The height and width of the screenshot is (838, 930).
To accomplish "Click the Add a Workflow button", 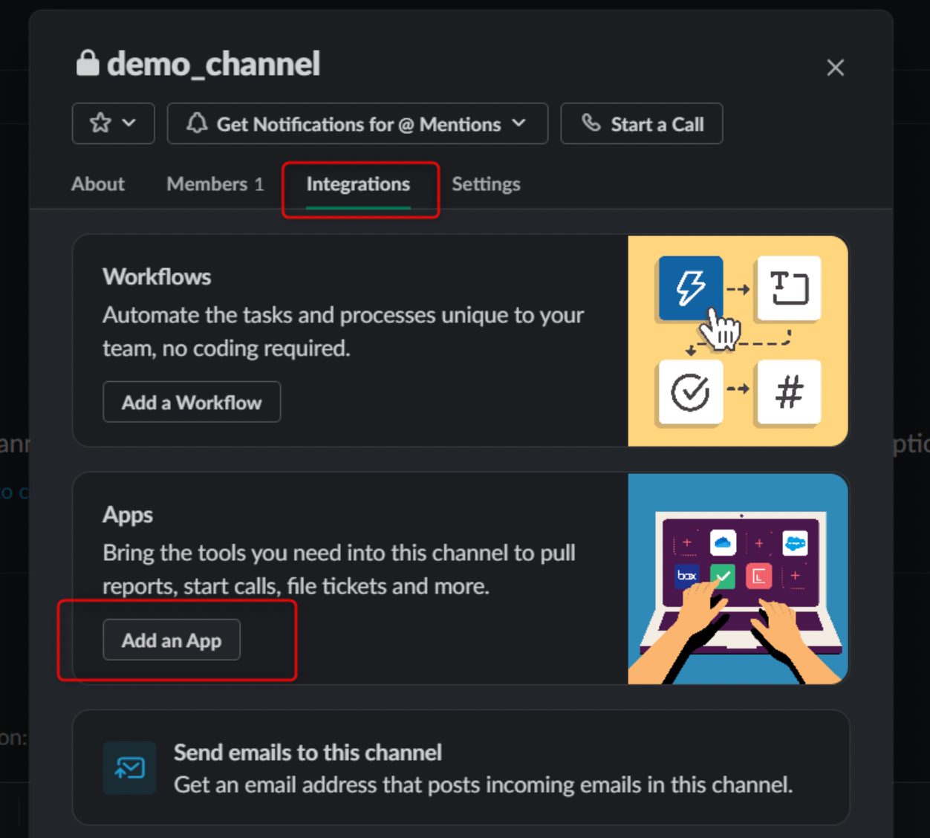I will pyautogui.click(x=192, y=402).
